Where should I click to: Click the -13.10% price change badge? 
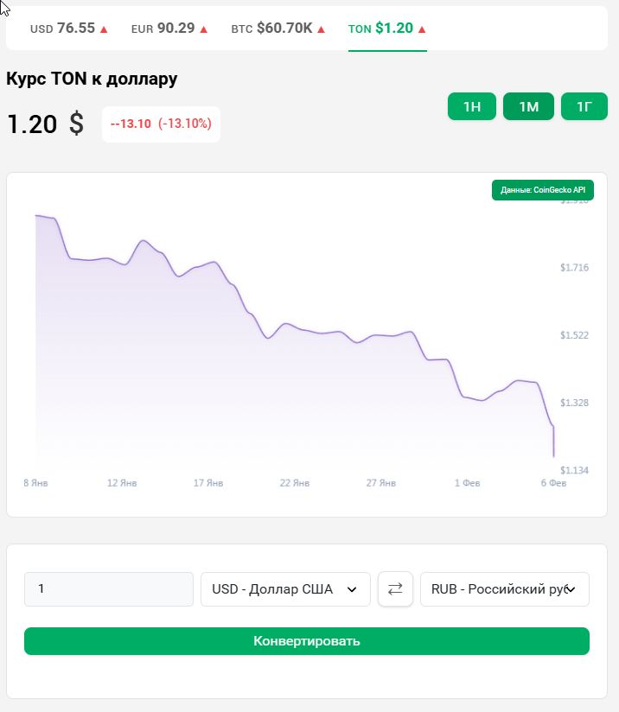[x=161, y=124]
